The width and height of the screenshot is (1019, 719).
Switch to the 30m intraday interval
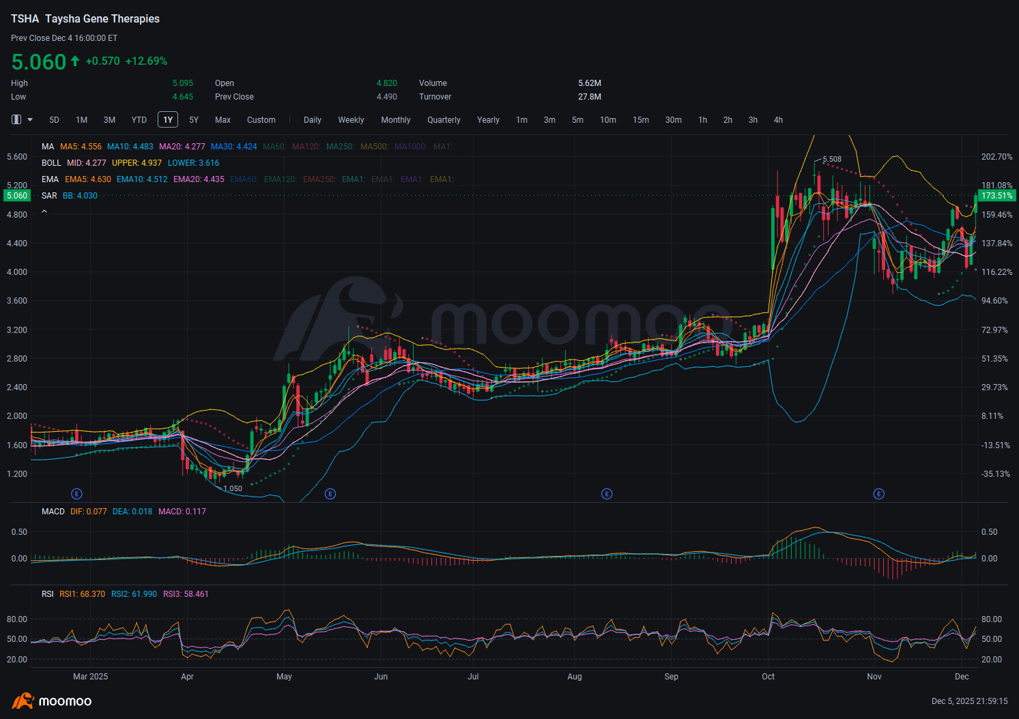pyautogui.click(x=674, y=120)
